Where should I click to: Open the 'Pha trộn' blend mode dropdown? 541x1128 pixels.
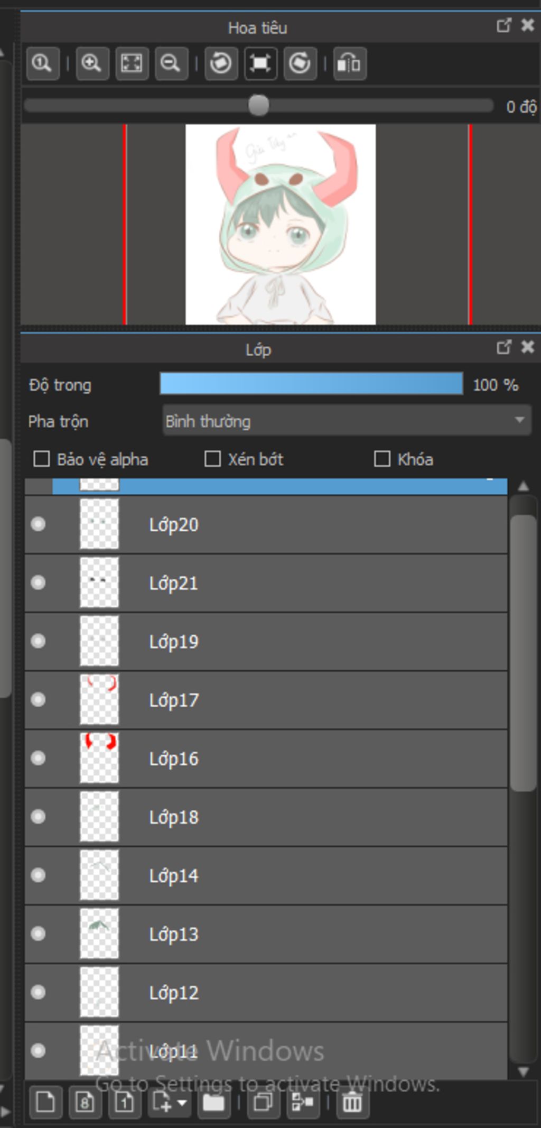[x=347, y=421]
